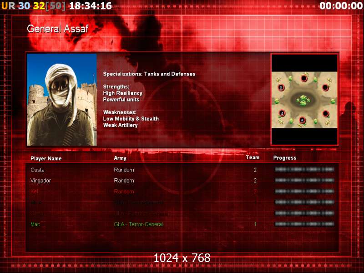Click start position 4 on the map
The image size is (364, 273).
282,113
